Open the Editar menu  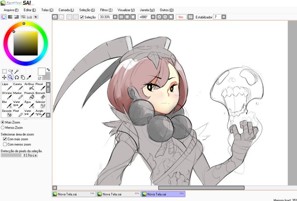click(30, 10)
